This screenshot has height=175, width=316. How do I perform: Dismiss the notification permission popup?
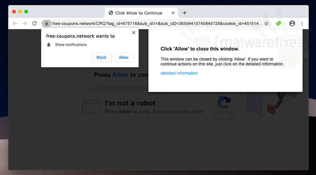point(134,32)
